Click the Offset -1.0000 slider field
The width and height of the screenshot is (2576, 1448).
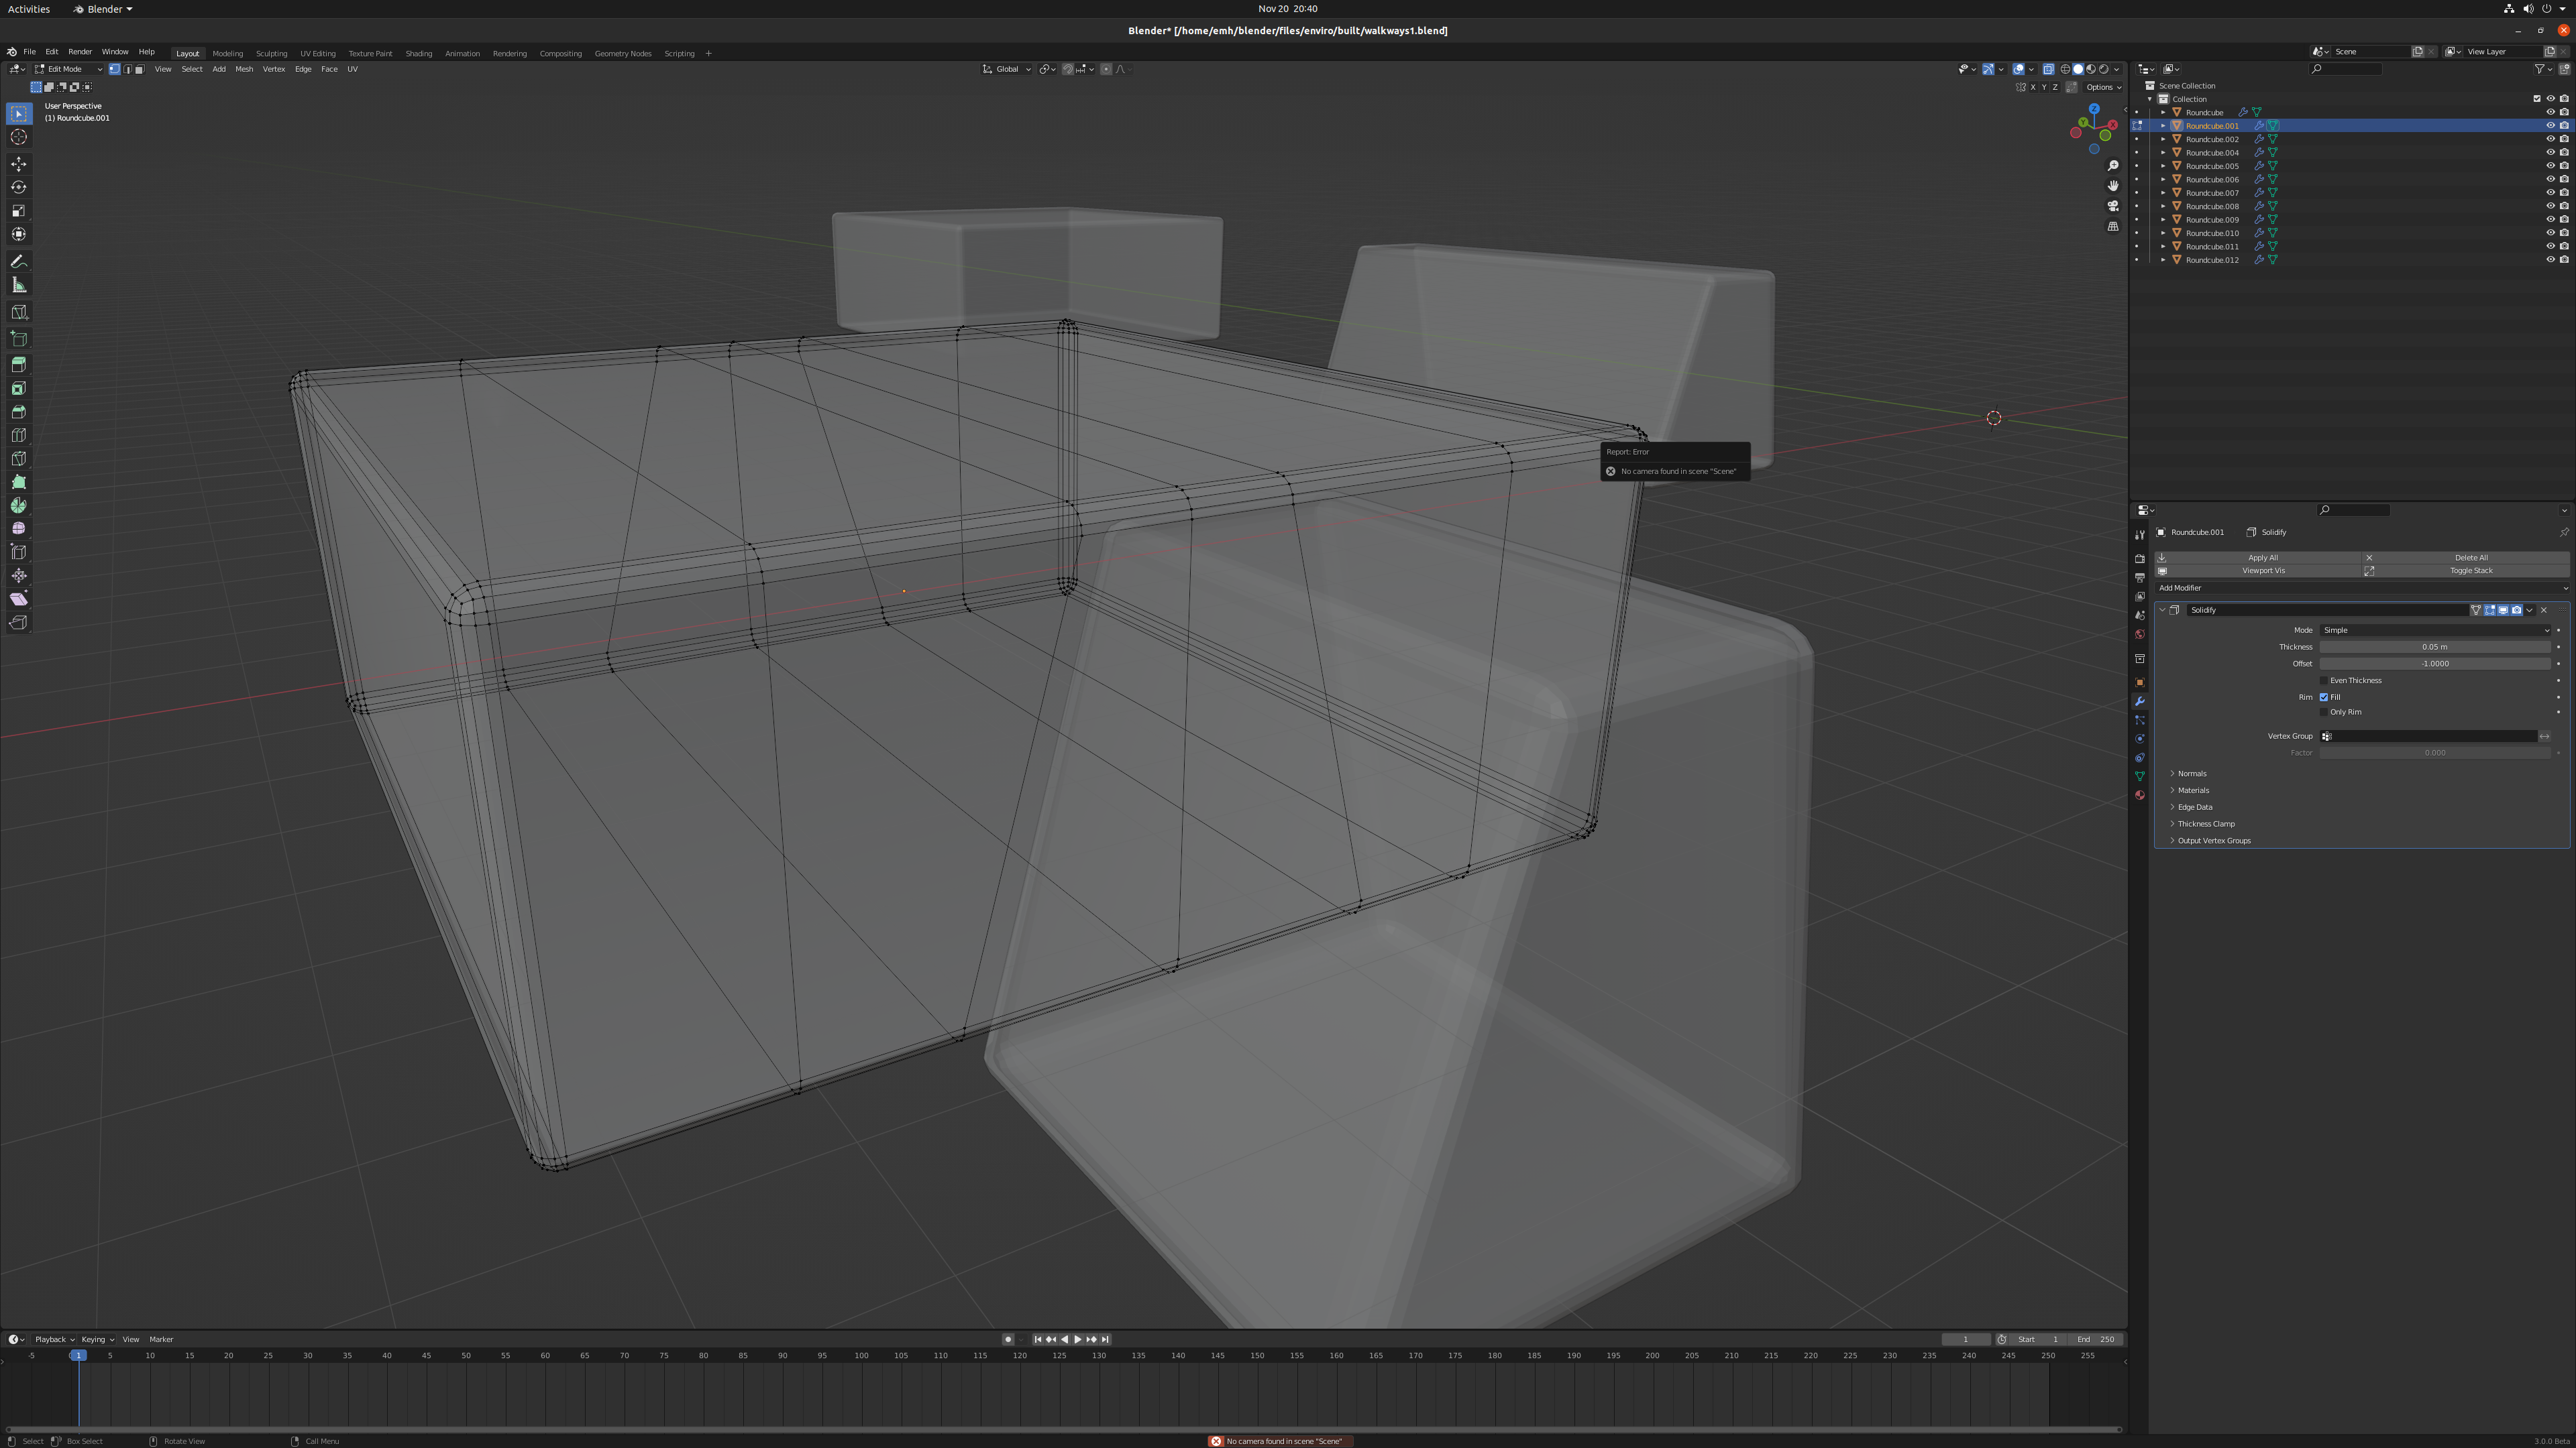tap(2435, 664)
